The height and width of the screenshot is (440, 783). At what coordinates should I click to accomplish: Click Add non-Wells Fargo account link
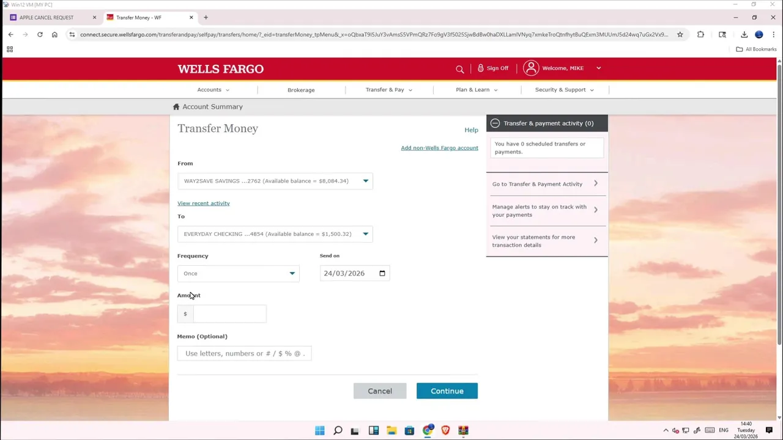click(x=439, y=148)
